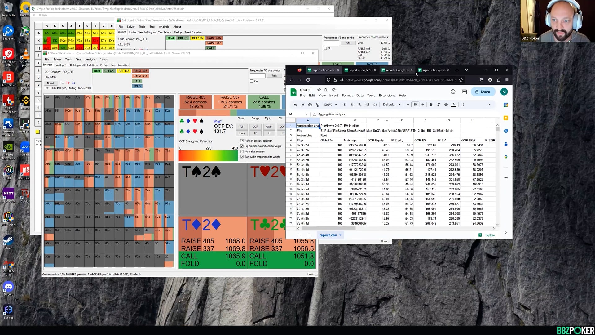
Task: Click the paint format icon in Sheets
Action: [317, 105]
